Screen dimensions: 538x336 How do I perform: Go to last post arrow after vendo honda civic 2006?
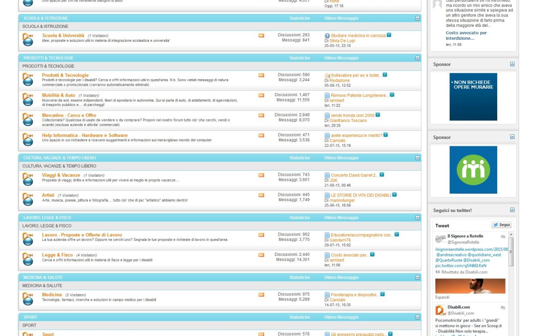click(x=378, y=115)
